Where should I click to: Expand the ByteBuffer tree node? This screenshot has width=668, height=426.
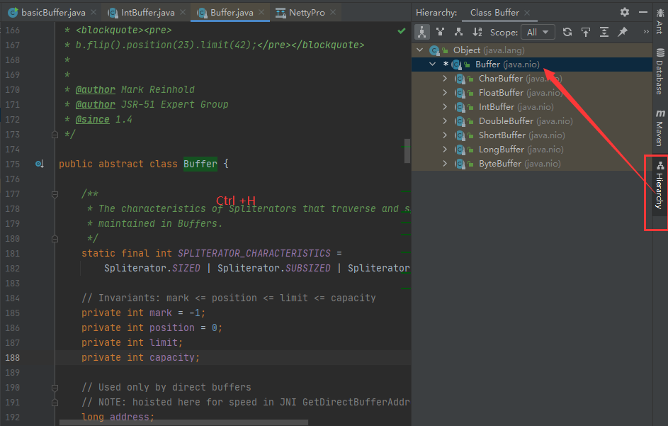point(445,164)
